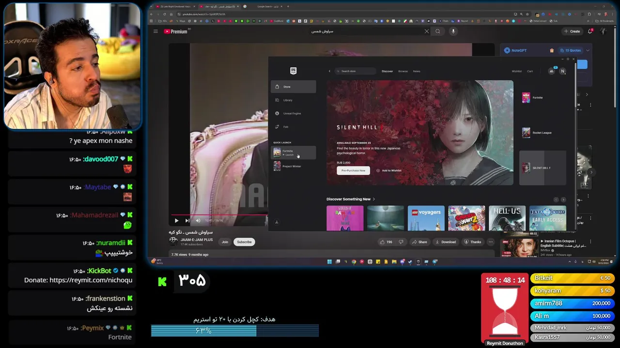Expand Discover Something New section
Screen dimensions: 620x348
pyautogui.click(x=351, y=199)
